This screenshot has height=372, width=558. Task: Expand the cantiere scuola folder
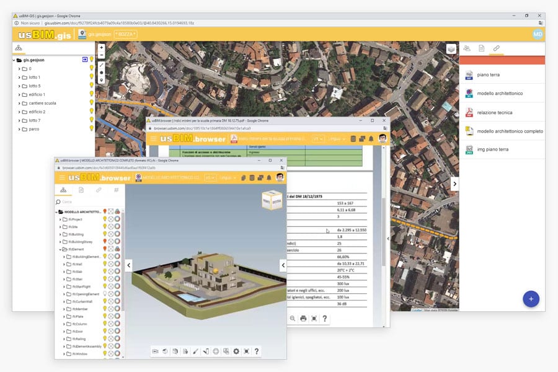click(x=19, y=104)
